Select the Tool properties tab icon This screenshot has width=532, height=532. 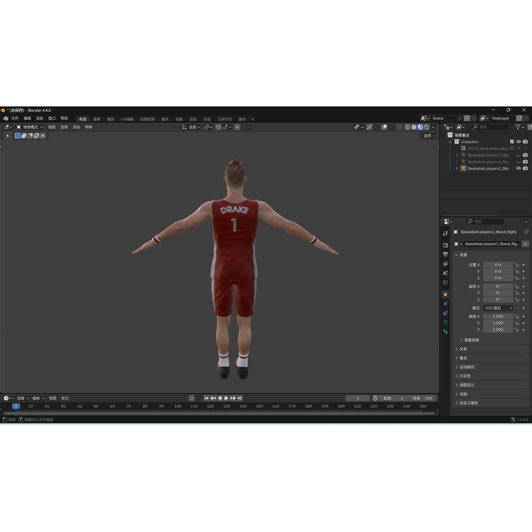(445, 233)
